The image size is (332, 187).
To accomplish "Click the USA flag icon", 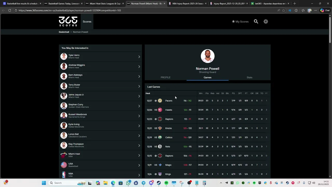I will click(64, 165).
